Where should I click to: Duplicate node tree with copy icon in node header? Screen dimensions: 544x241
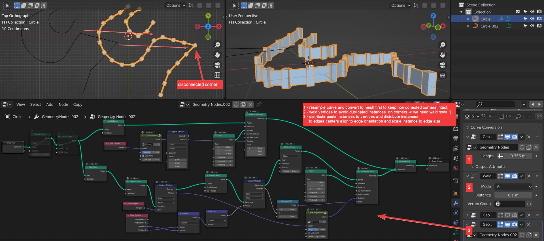click(x=243, y=104)
